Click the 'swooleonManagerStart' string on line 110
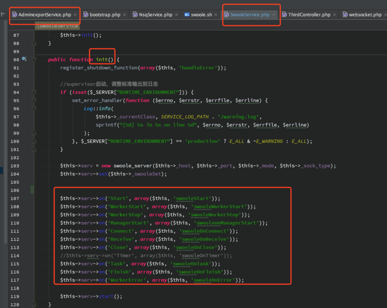Viewport: 387px width, 308px height. (x=226, y=223)
